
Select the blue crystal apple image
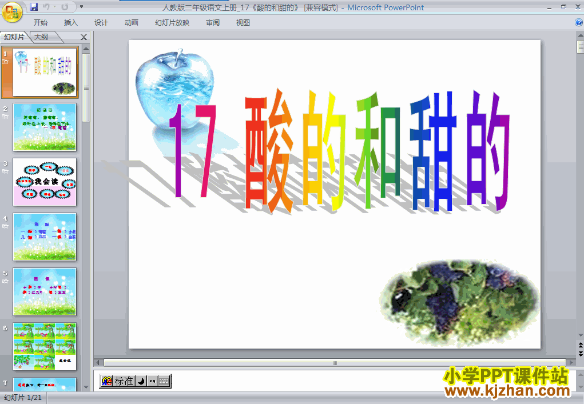[x=174, y=89]
